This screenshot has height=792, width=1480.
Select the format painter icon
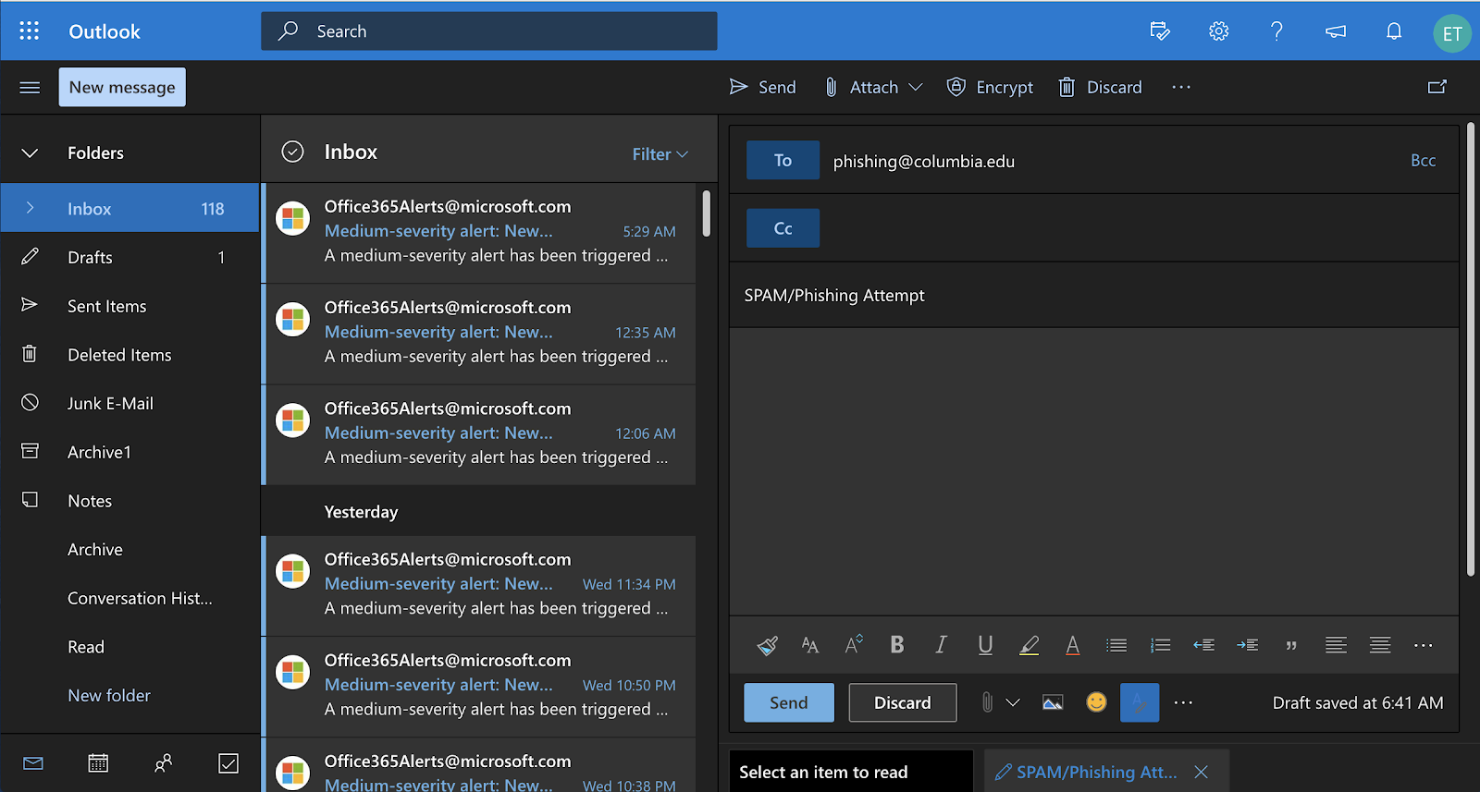(x=767, y=645)
